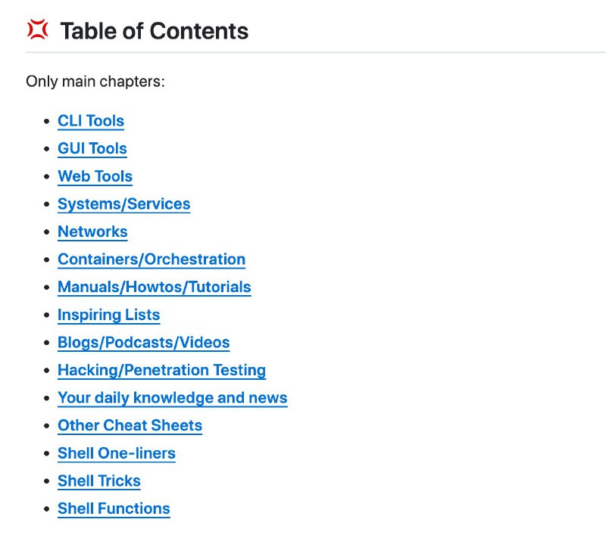Click the Table of Contents heading
This screenshot has width=606, height=538.
[154, 31]
